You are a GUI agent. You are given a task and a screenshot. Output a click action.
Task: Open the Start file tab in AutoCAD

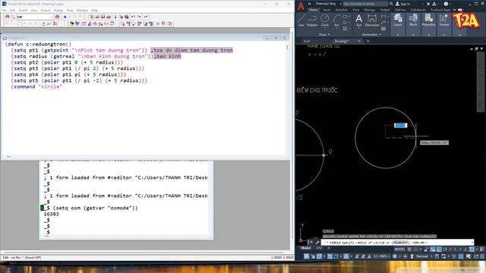(307, 41)
